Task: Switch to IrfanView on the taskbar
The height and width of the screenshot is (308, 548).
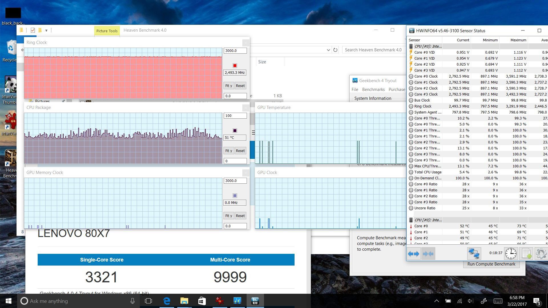Action: click(x=220, y=301)
